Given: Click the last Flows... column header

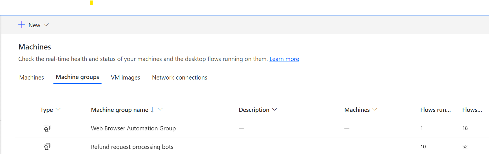Looking at the screenshot, I should (472, 110).
